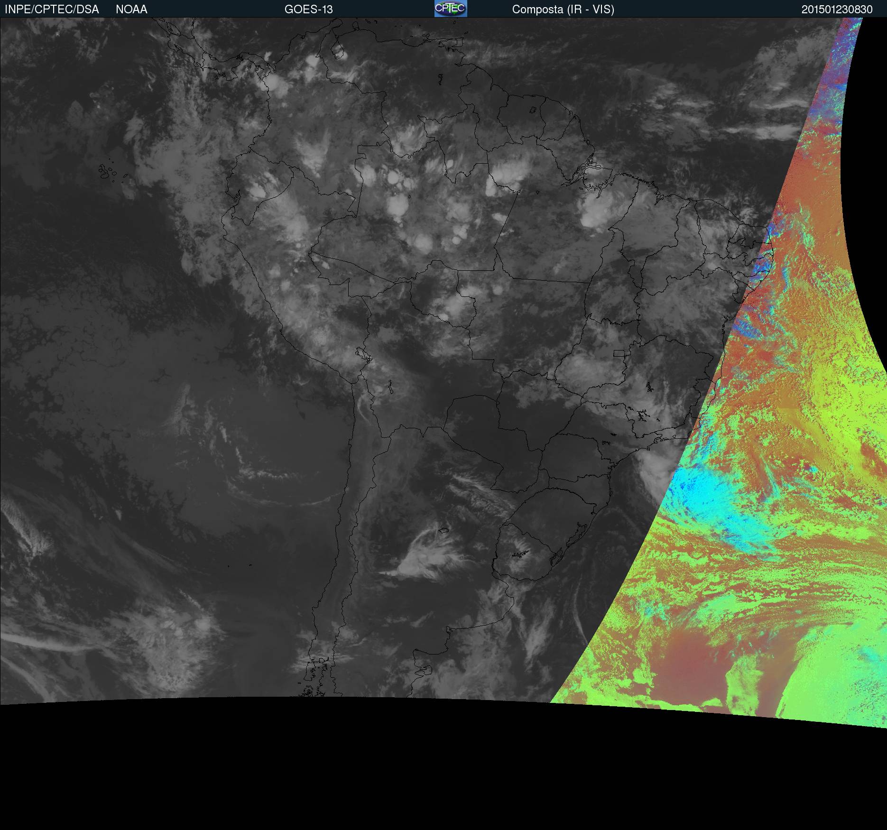The height and width of the screenshot is (830, 887).
Task: Click the 201501230830 timestamp
Action: tap(837, 9)
